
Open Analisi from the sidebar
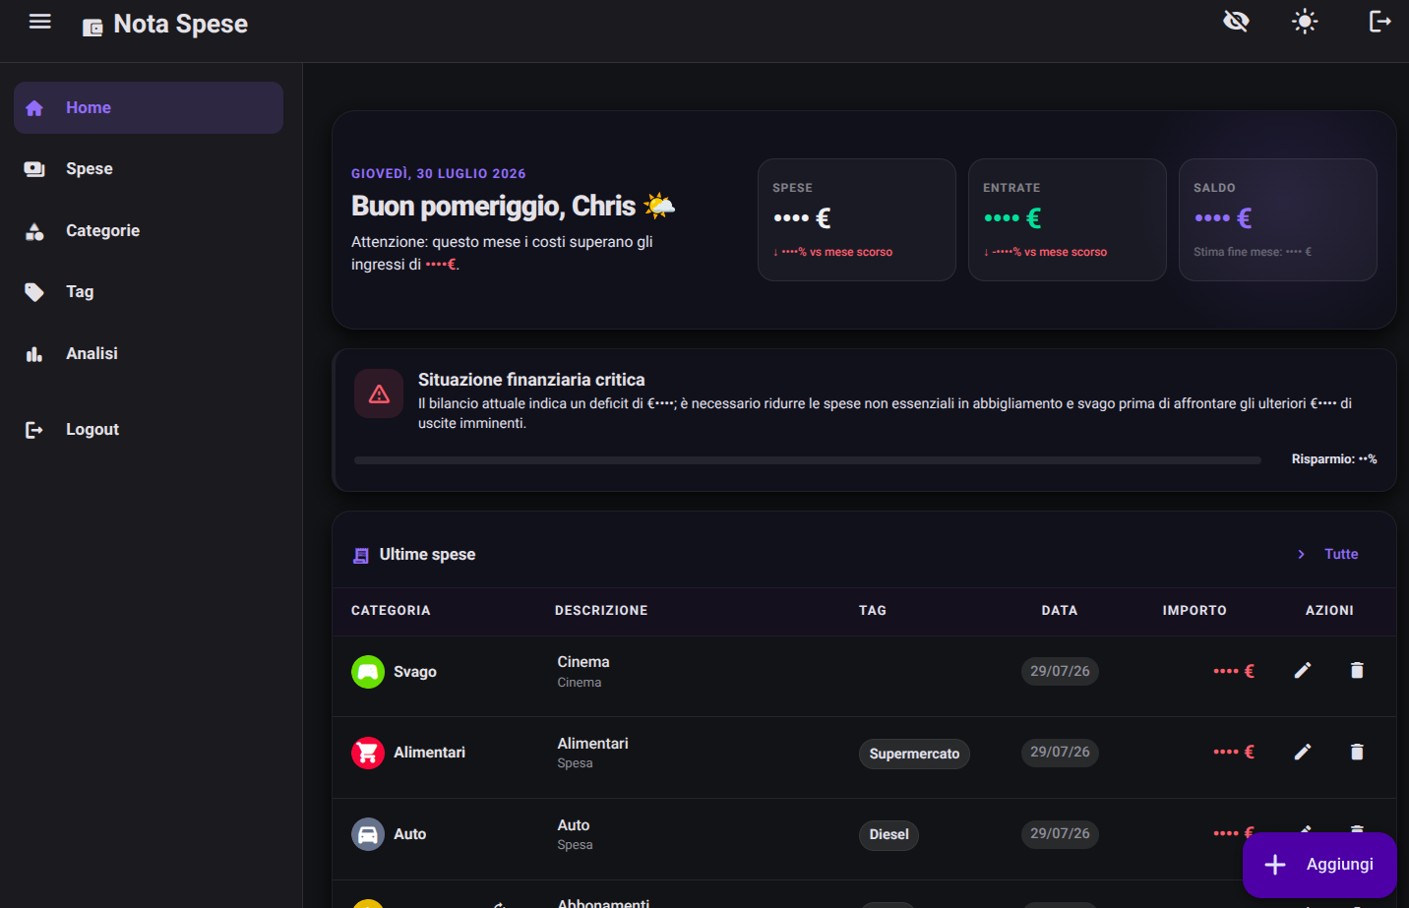click(x=149, y=353)
